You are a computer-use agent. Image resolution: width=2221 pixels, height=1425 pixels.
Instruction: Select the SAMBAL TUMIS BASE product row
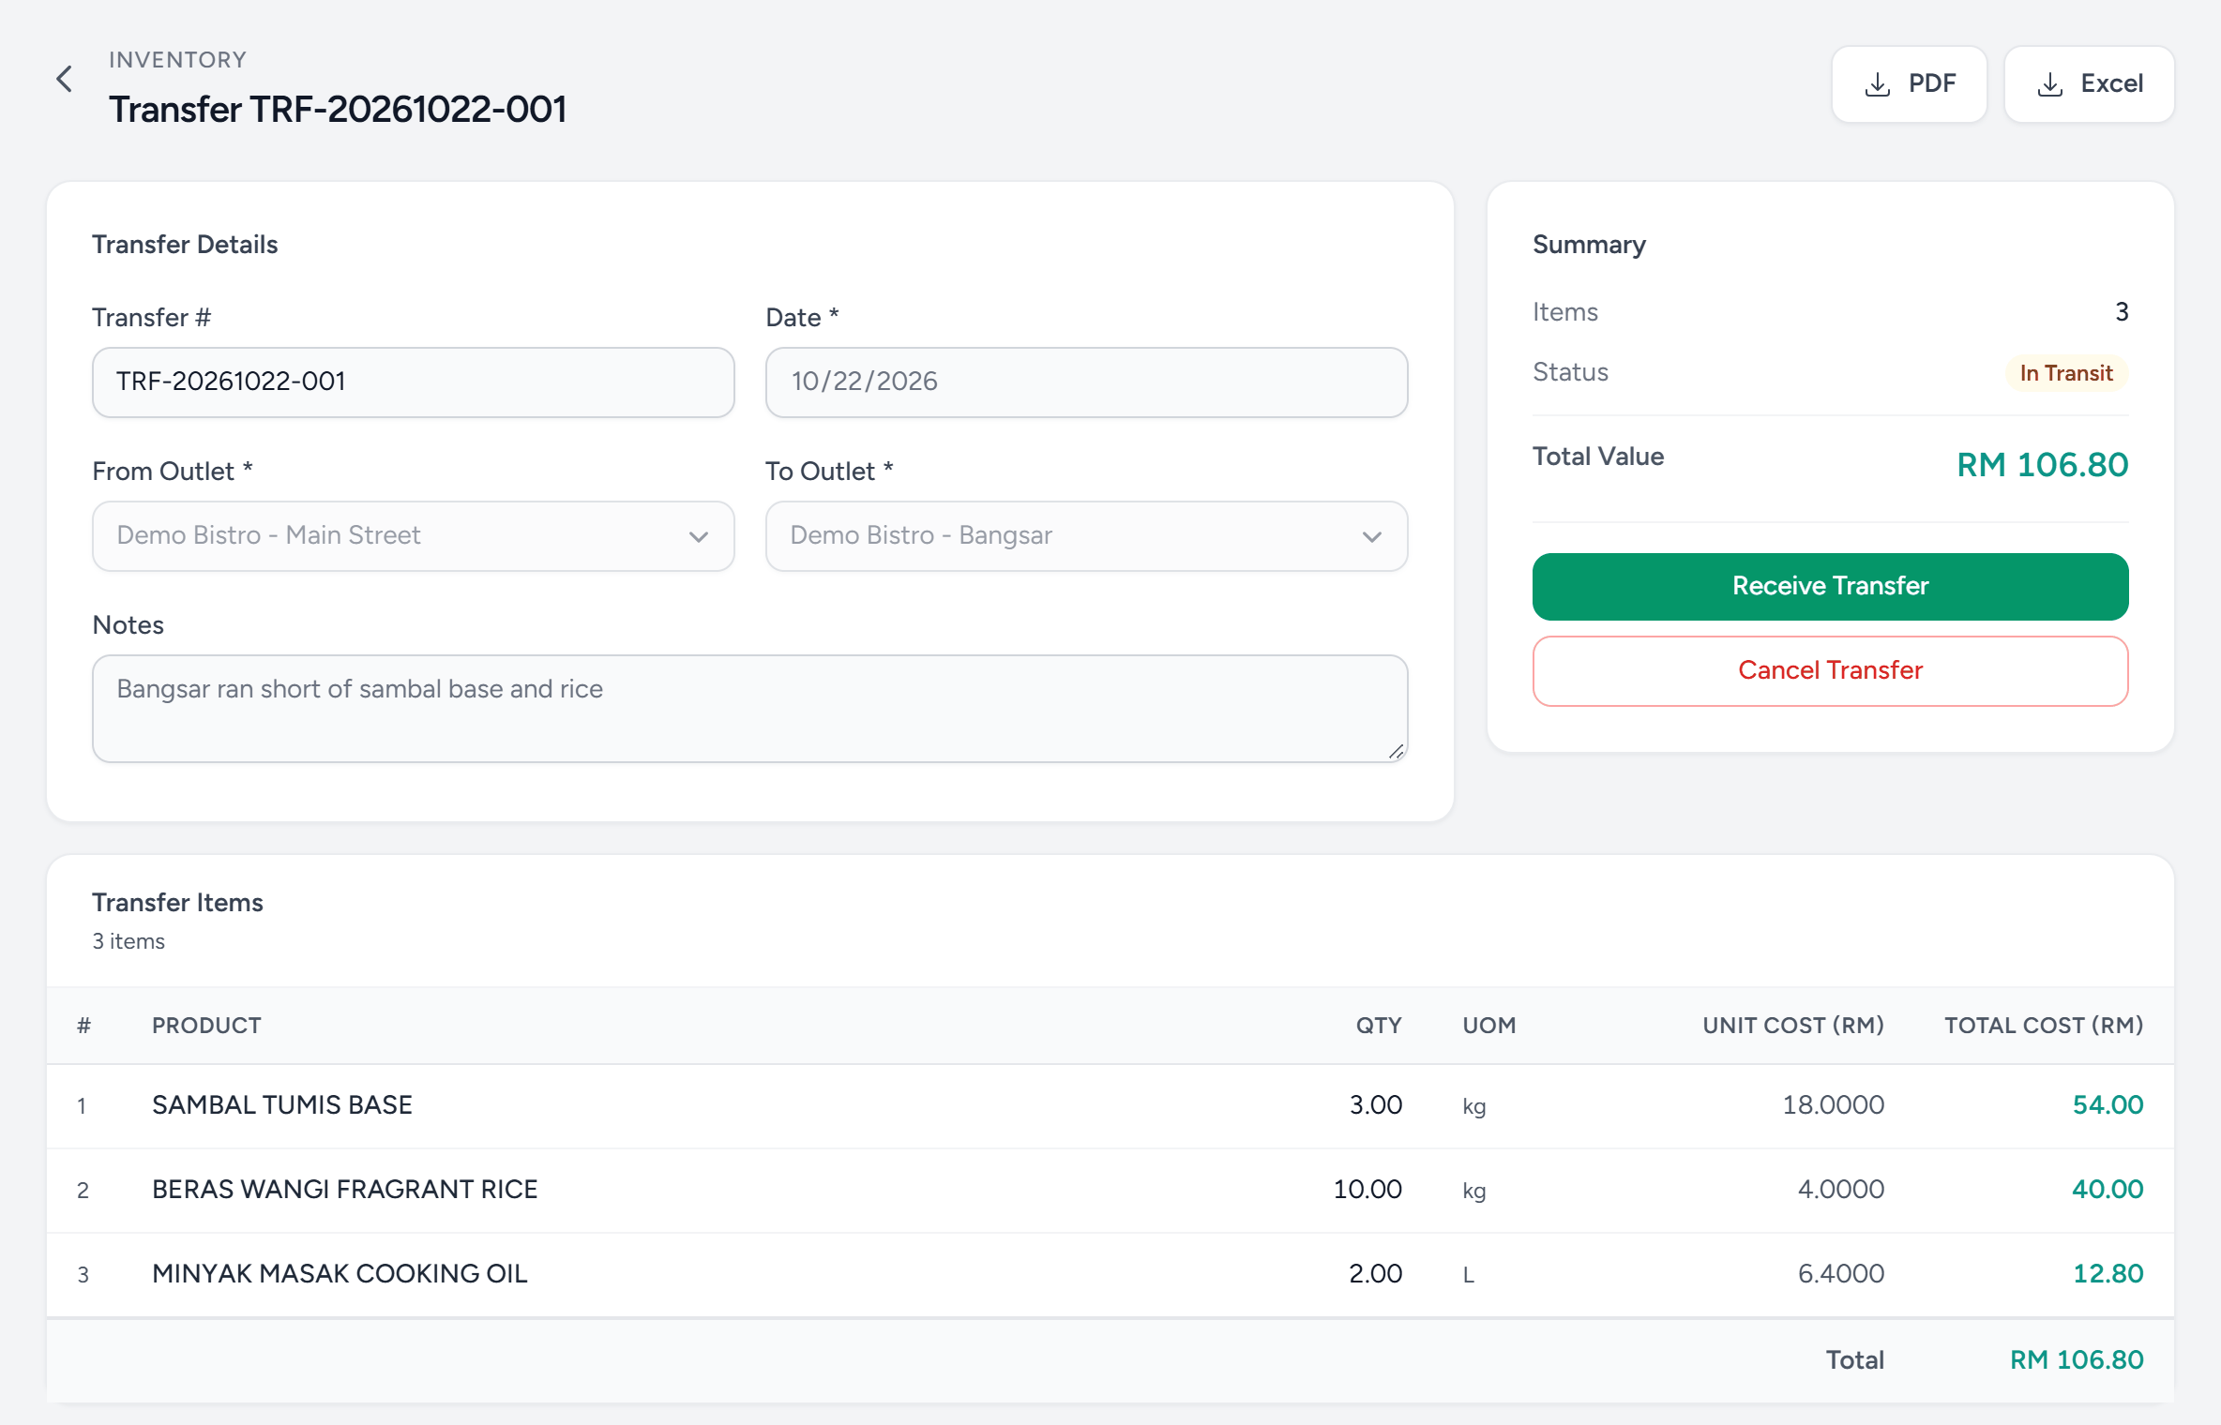click(x=1110, y=1105)
